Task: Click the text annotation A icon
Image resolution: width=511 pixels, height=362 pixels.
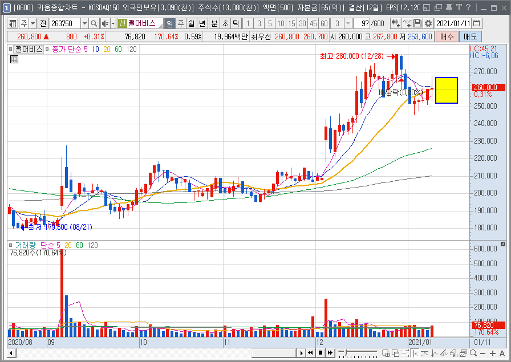Action: (502, 353)
